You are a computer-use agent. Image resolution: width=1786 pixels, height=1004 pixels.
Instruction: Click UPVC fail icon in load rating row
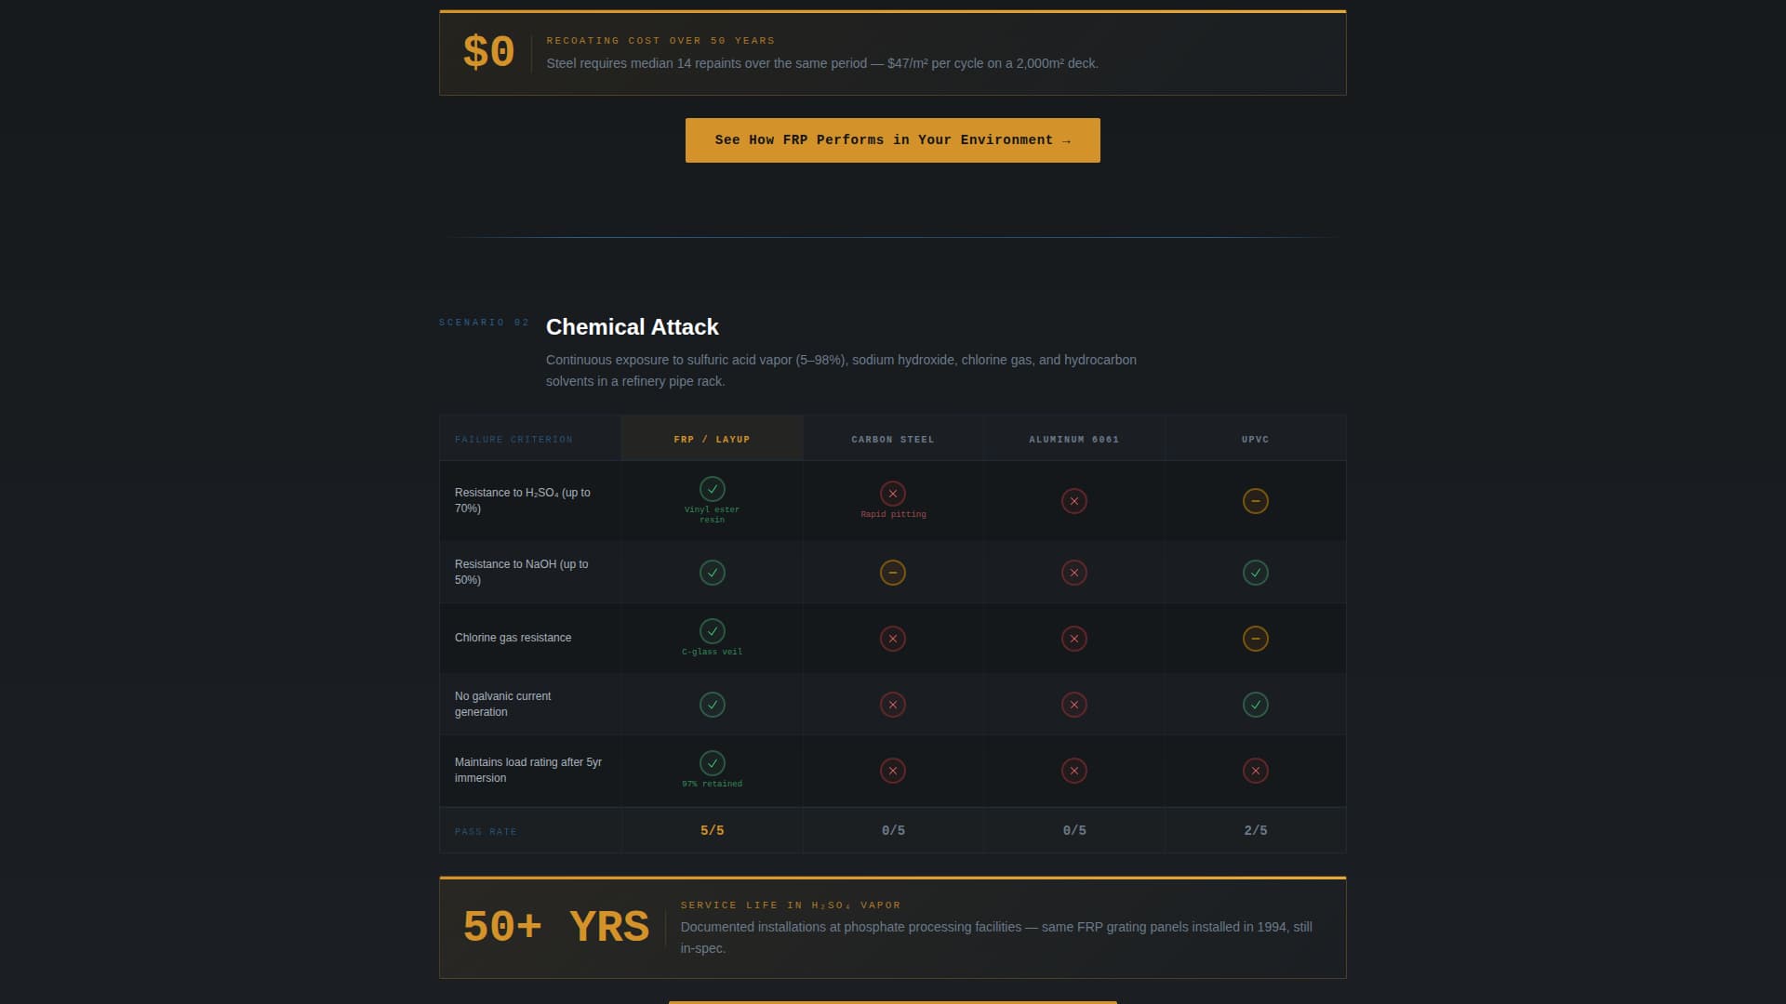1255,771
